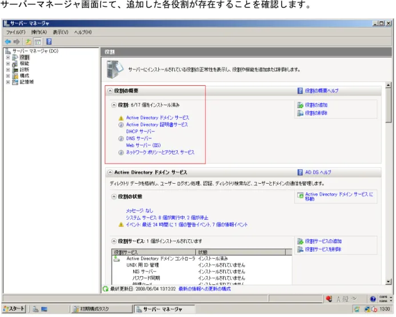Click the Forward arrow toolbar icon

tap(17, 42)
